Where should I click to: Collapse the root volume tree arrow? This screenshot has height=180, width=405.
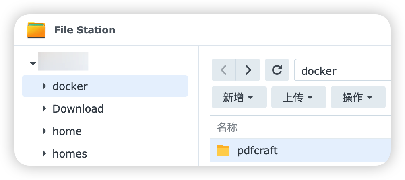click(33, 63)
